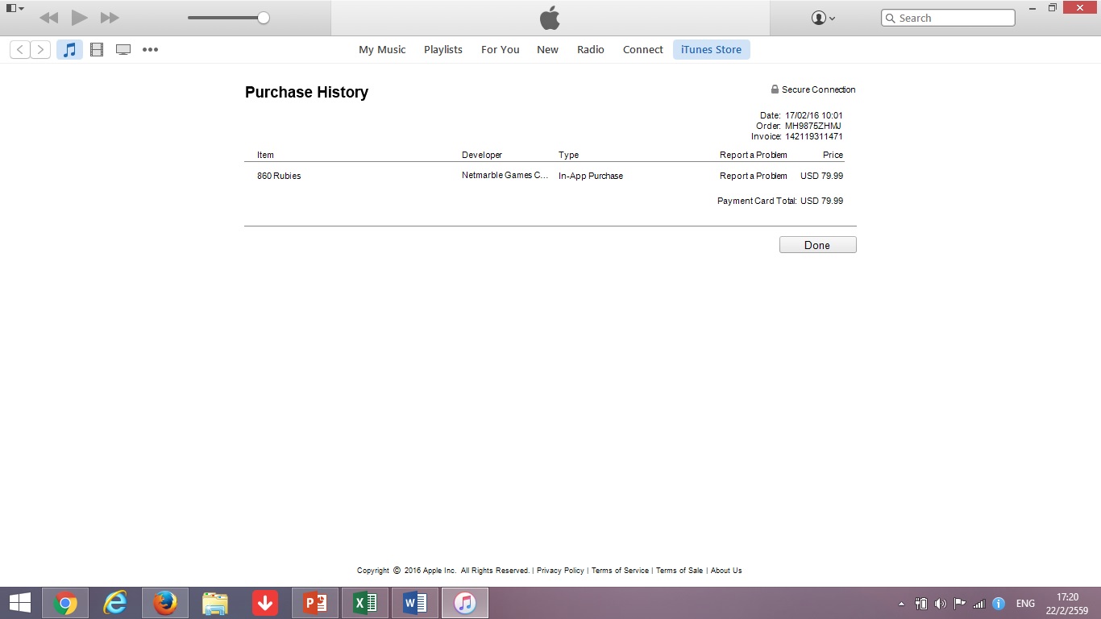The image size is (1101, 619).
Task: Open PowerPoint from taskbar
Action: click(x=315, y=603)
